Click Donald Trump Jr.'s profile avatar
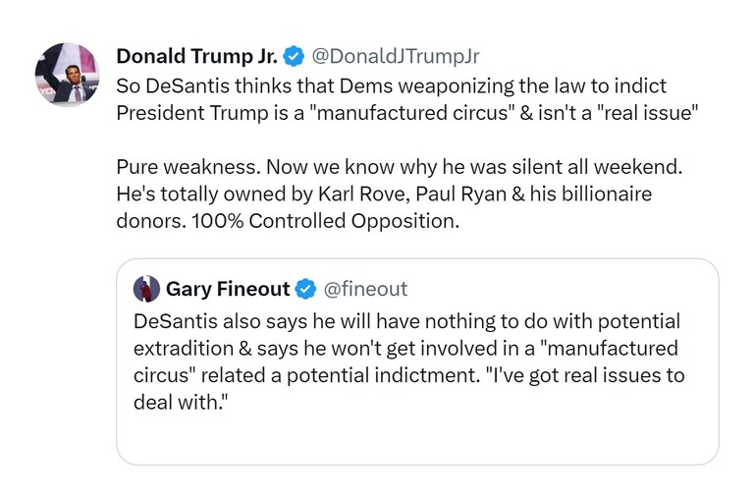Screen dimensions: 754x500 click(67, 76)
